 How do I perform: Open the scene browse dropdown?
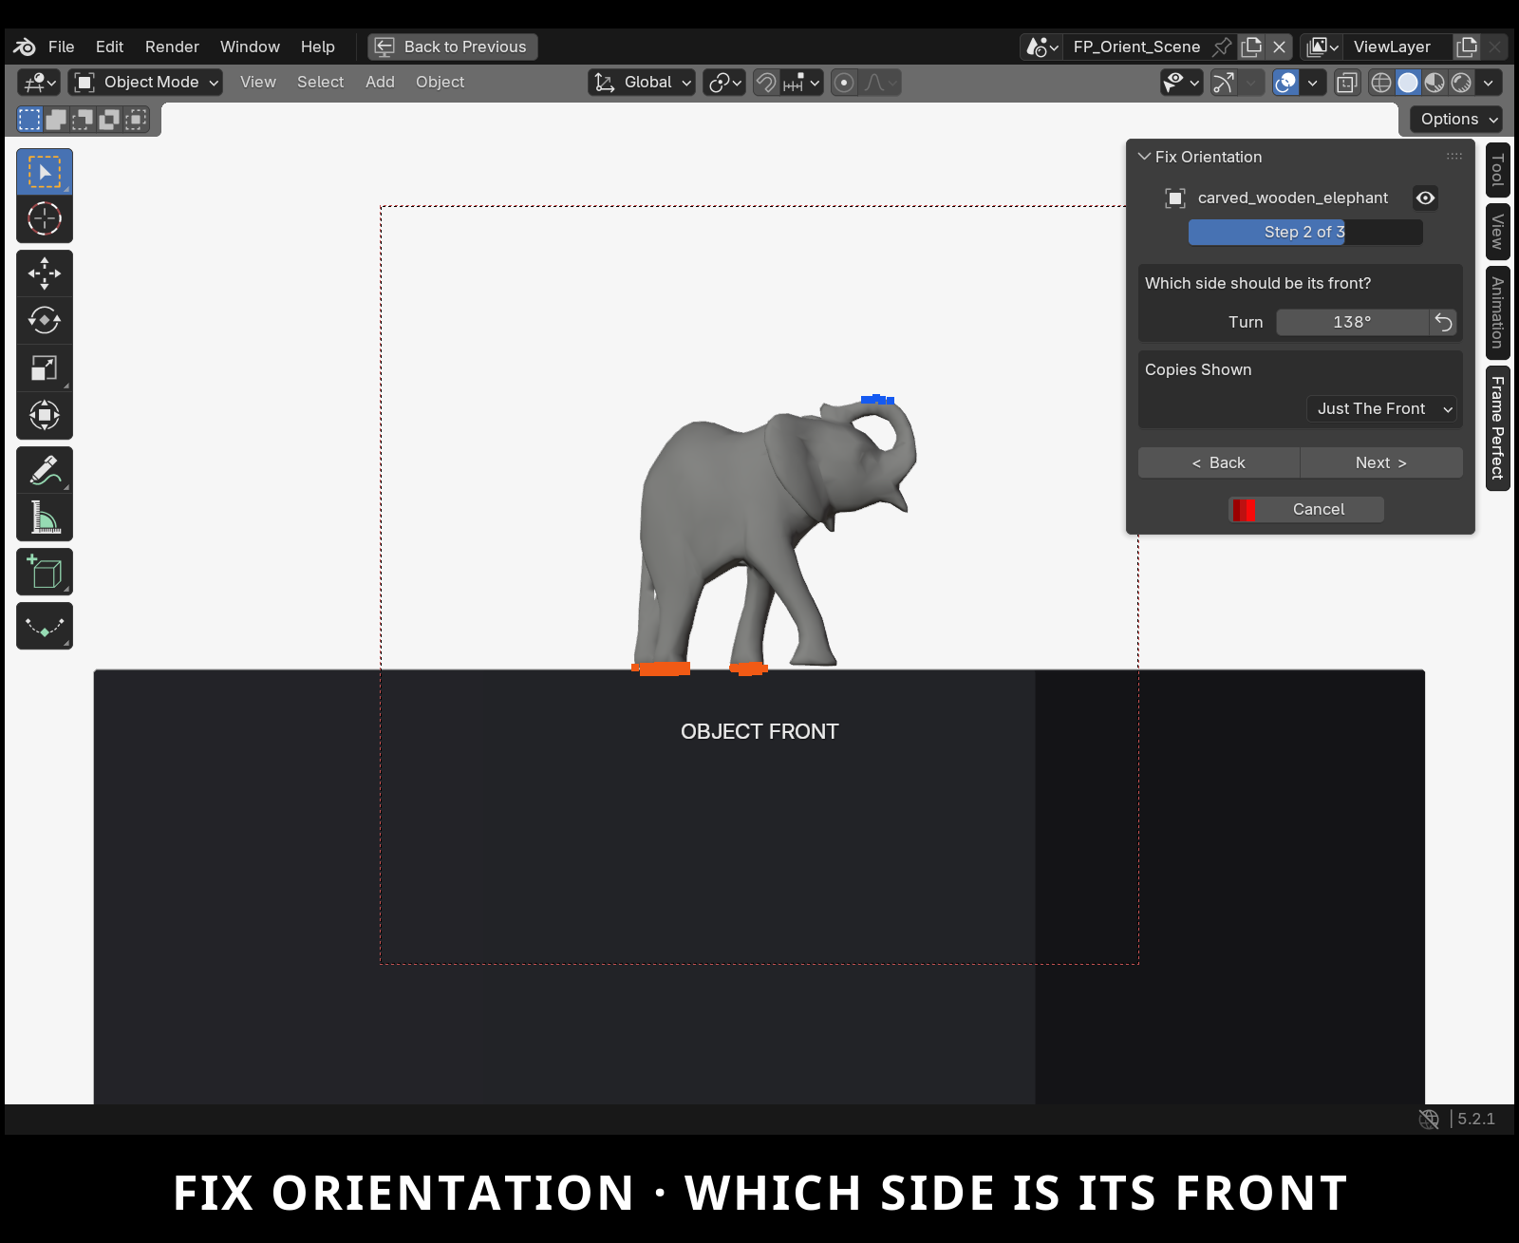click(1041, 47)
